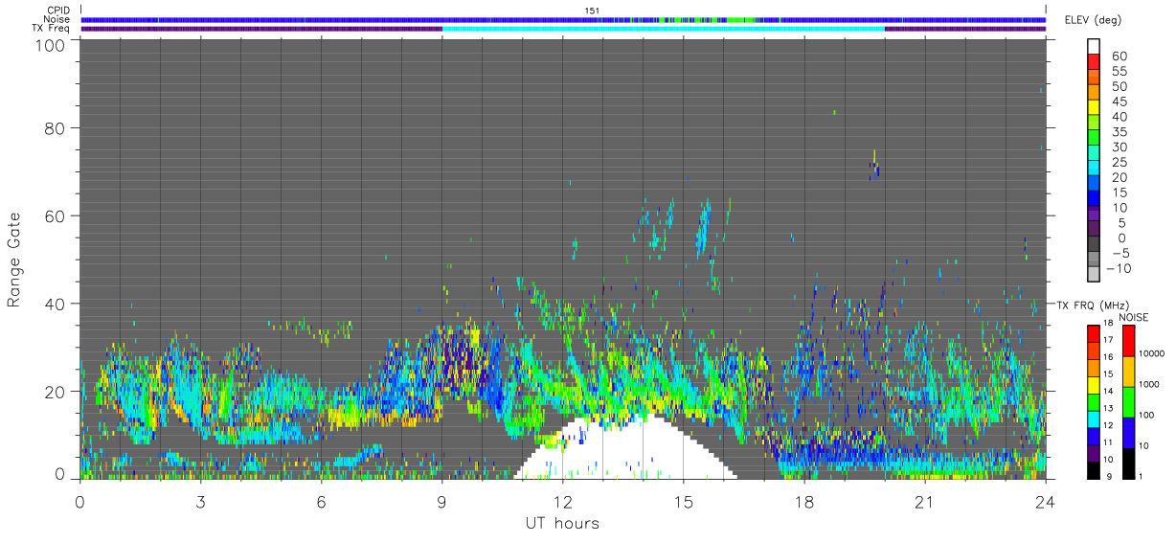Pick the red segment of the ELEV color bar
The width and height of the screenshot is (1176, 543).
click(1094, 62)
